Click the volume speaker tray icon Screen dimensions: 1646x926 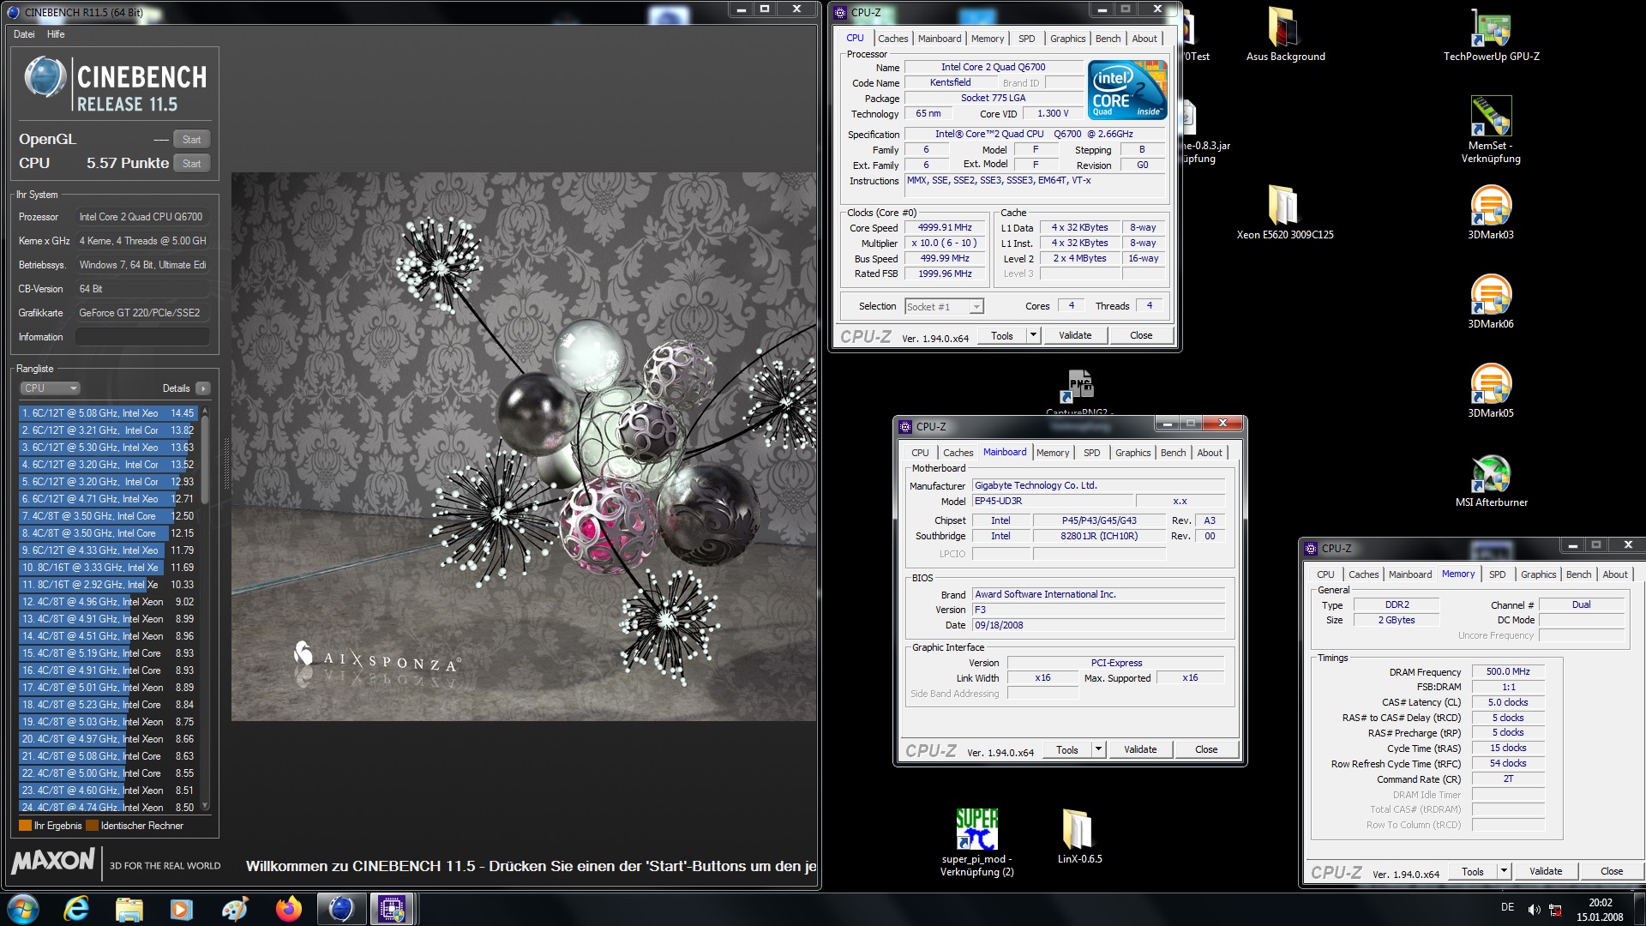[1534, 910]
